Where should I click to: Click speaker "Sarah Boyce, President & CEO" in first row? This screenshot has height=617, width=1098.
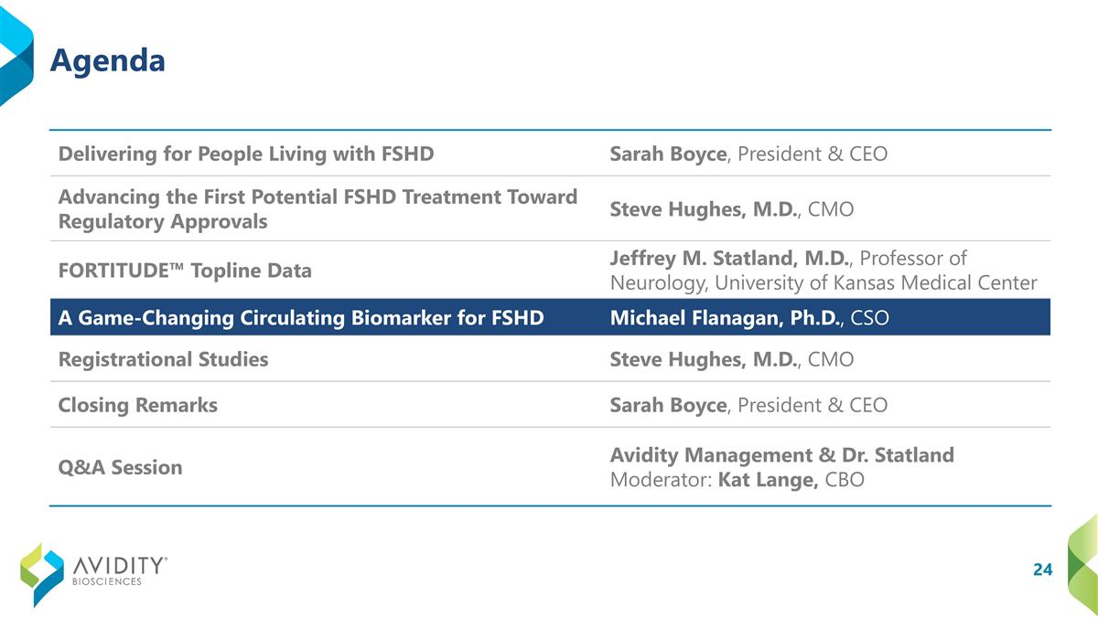(748, 154)
